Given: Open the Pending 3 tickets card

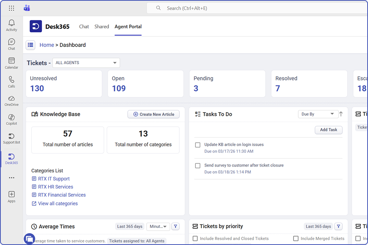Looking at the screenshot, I should pyautogui.click(x=227, y=84).
